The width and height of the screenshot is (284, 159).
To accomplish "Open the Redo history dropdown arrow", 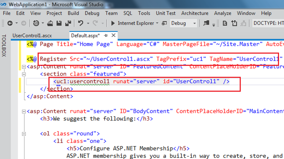I will pos(103,23).
